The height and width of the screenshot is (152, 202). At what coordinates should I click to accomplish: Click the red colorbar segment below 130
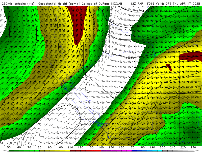point(93,151)
